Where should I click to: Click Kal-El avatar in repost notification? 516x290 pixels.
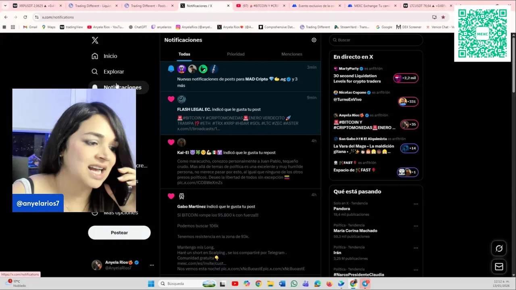pos(181,142)
